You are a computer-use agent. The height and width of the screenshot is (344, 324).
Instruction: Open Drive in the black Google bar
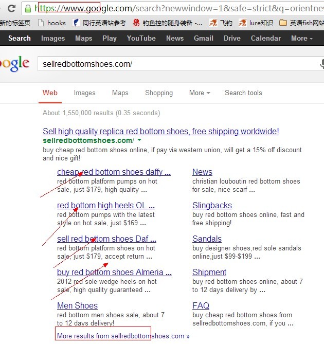click(232, 38)
